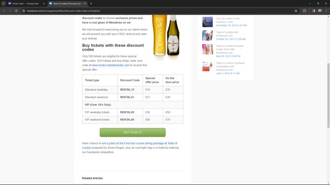This screenshot has height=185, width=330.
Task: Open the Taste of London with Rentalcars.com article
Action: [227, 34]
